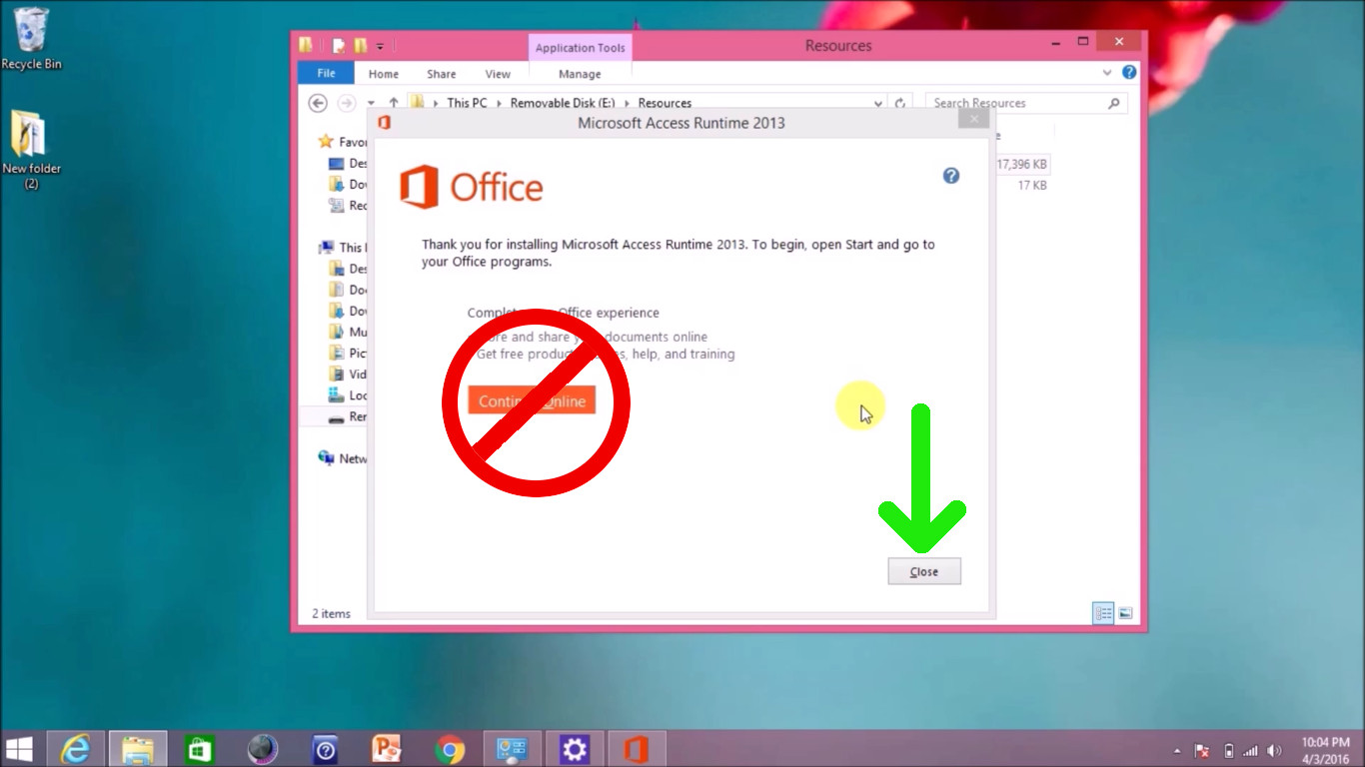
Task: Click the Properties icon in quick access toolbar
Action: [339, 45]
